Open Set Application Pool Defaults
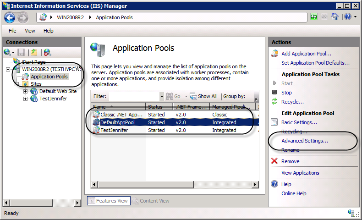This screenshot has height=220, width=362. [315, 63]
